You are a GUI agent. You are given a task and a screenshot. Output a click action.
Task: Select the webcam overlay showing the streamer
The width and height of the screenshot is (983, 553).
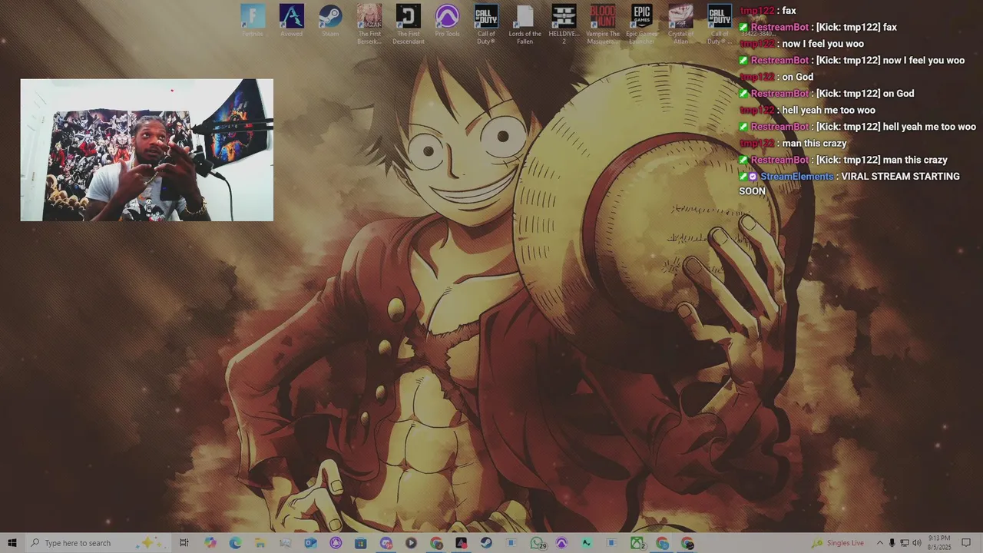(x=147, y=150)
